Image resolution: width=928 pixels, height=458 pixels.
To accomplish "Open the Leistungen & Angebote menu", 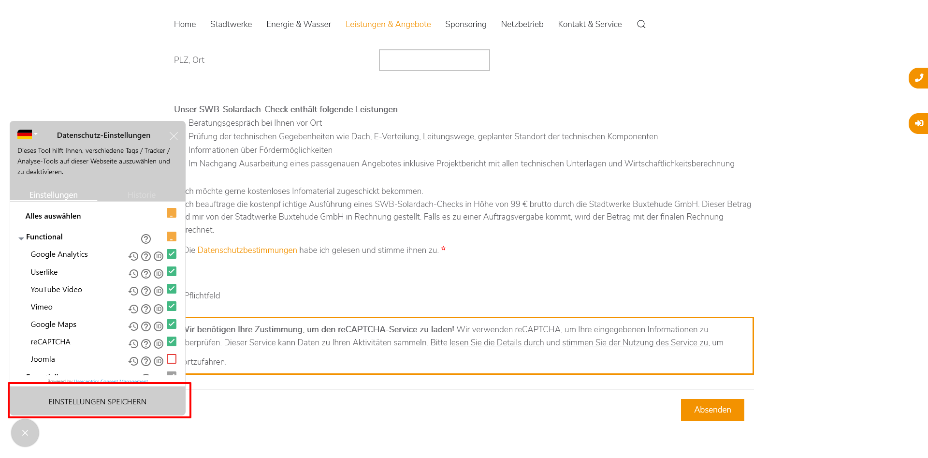I will (388, 24).
